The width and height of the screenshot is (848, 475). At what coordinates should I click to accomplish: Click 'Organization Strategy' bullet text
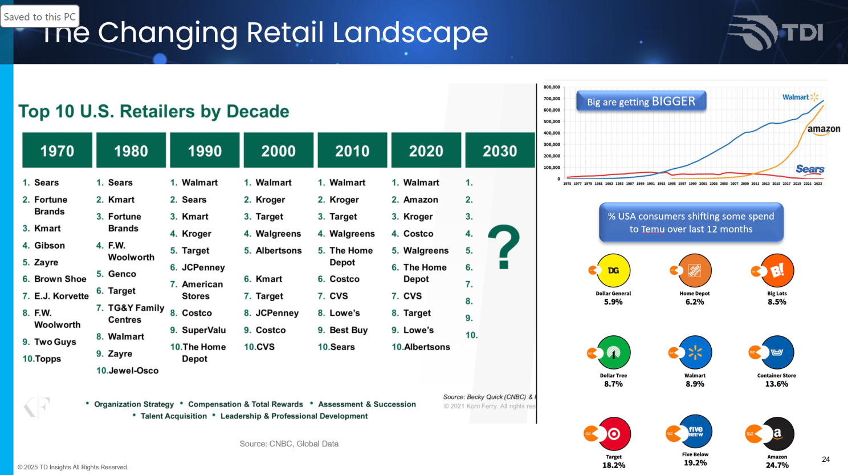[134, 404]
